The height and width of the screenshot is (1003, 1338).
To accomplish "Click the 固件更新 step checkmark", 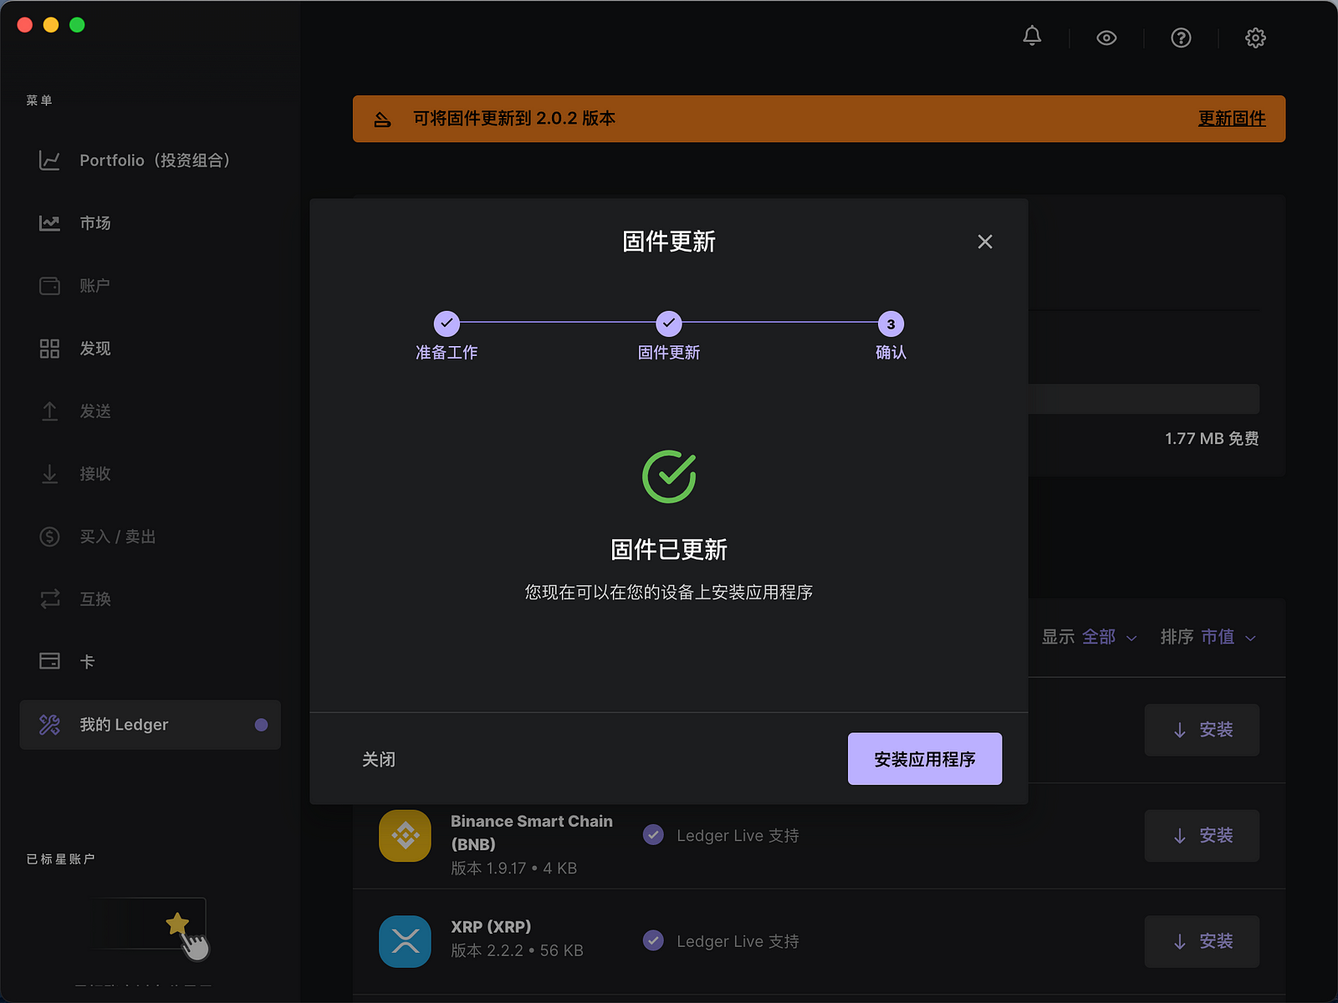I will [x=669, y=323].
